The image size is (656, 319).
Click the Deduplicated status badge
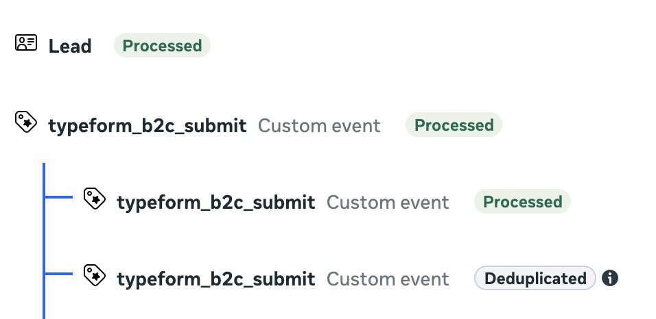click(535, 278)
